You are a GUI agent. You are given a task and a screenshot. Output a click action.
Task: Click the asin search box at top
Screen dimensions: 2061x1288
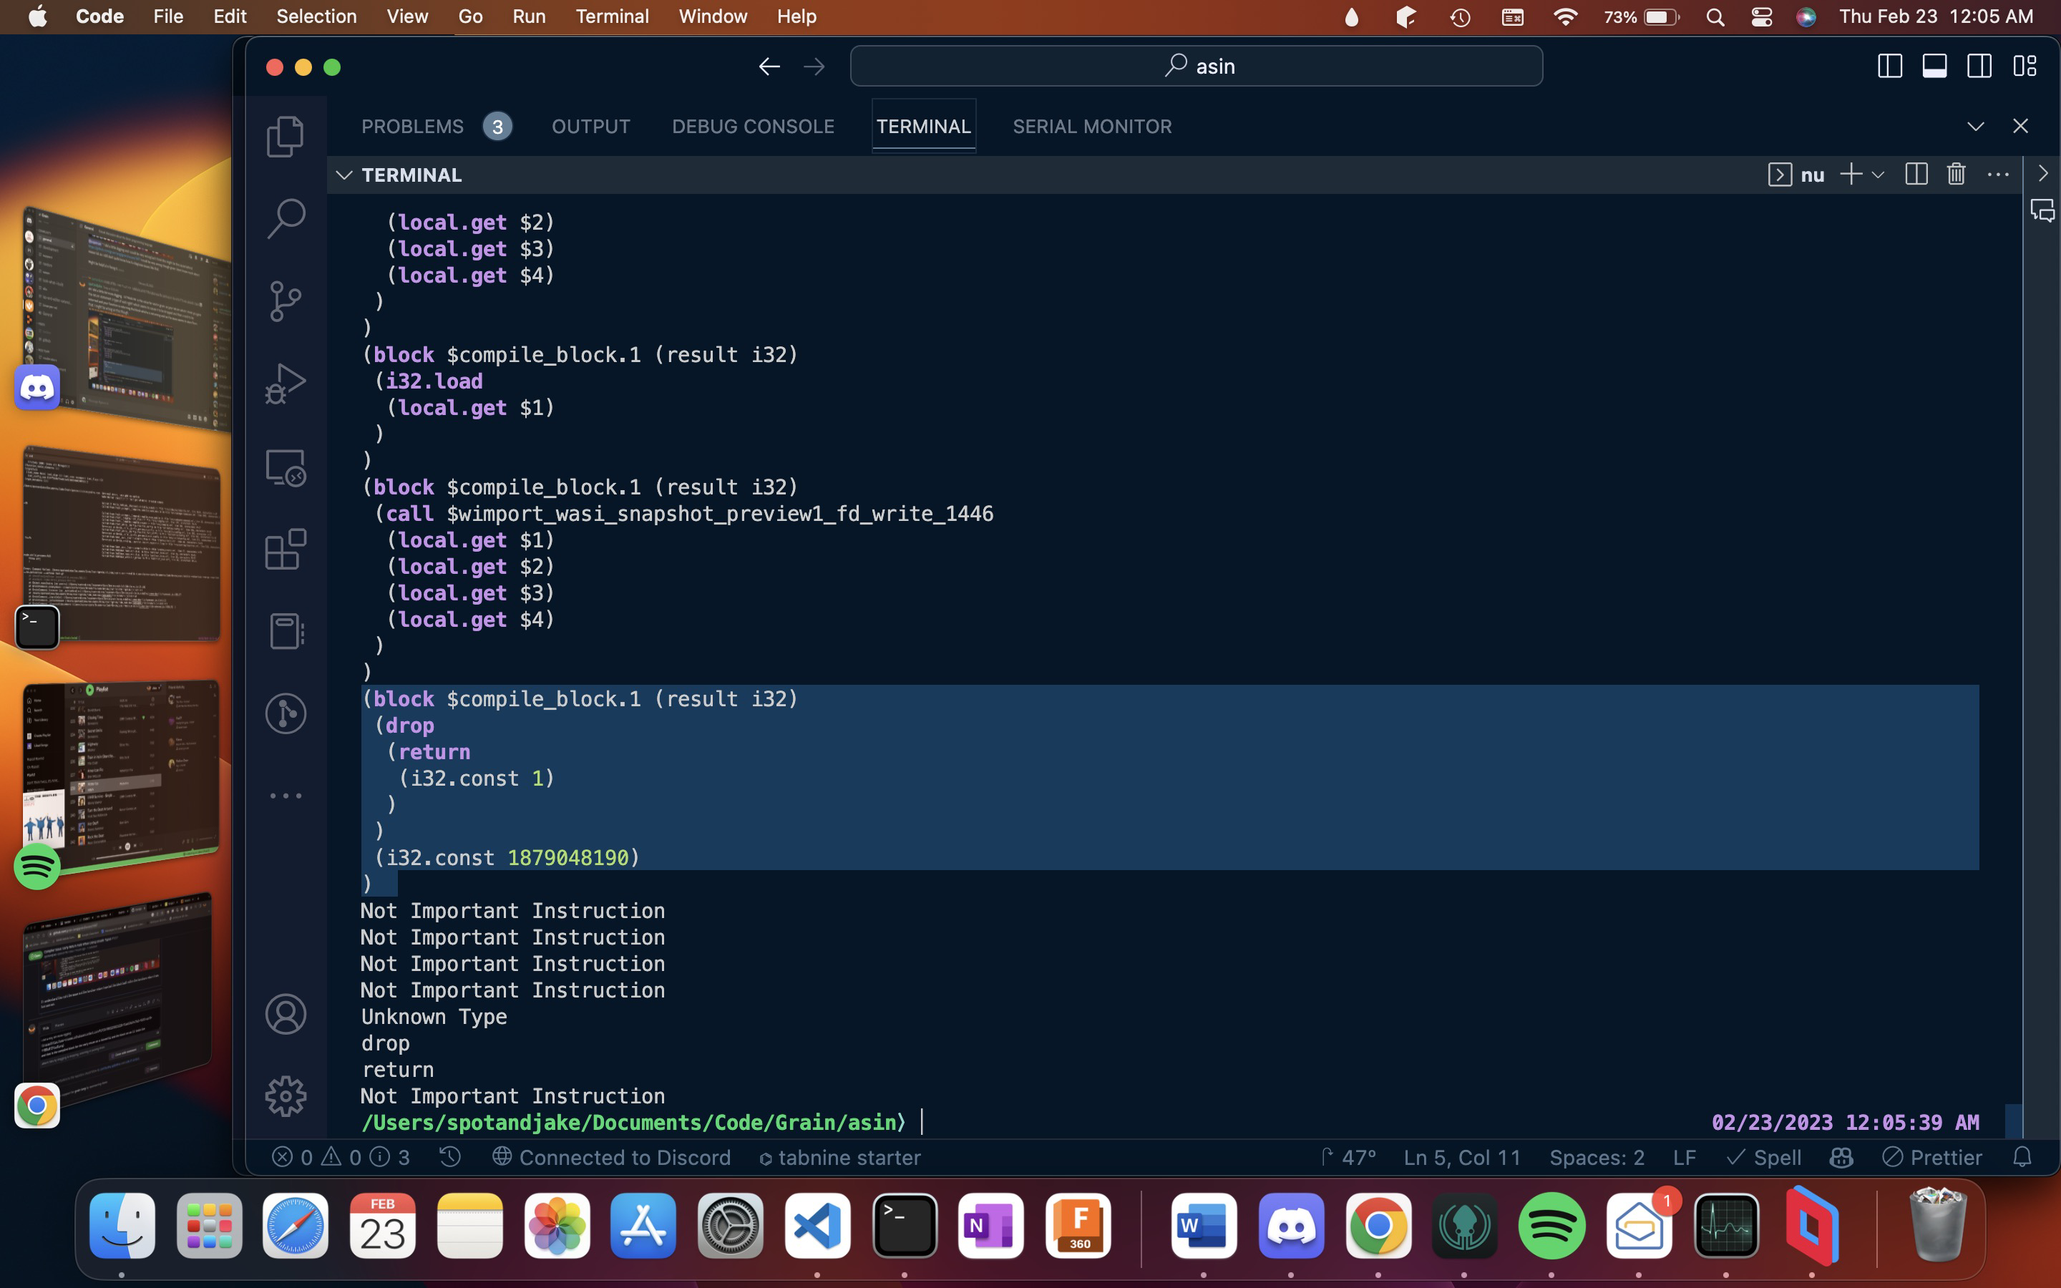pos(1196,66)
